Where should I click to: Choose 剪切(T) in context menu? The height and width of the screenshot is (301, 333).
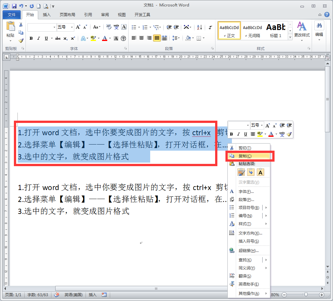tap(249, 148)
